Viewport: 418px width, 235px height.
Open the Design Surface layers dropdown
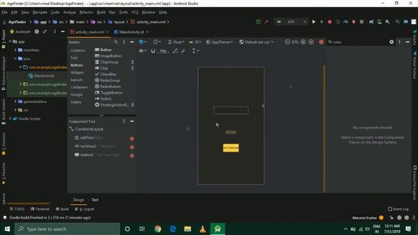tap(142, 42)
